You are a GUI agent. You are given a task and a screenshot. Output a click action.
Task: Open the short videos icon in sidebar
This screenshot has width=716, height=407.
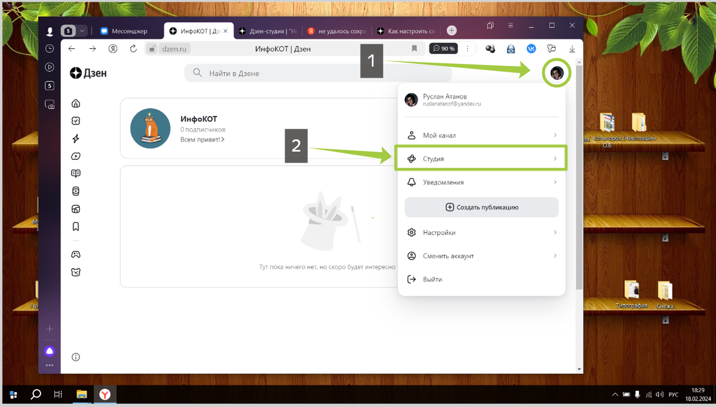pyautogui.click(x=76, y=192)
